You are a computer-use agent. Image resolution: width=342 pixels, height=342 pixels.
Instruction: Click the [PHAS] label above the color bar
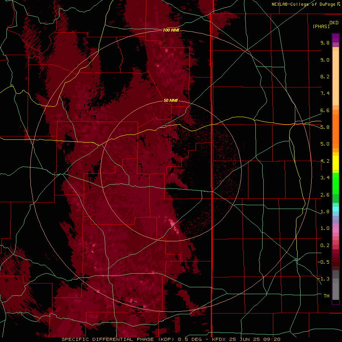point(321,27)
